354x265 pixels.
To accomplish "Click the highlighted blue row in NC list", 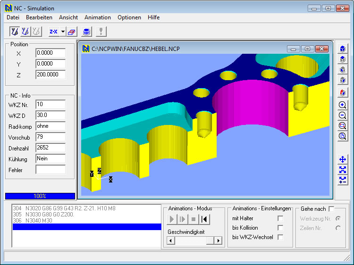I will pos(87,227).
